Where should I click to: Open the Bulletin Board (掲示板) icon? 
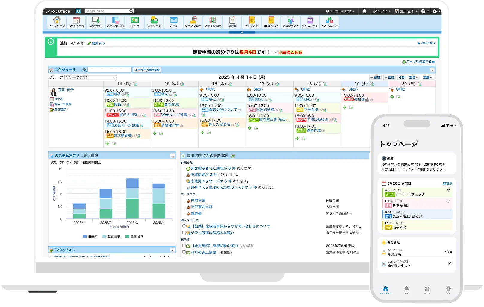[135, 22]
